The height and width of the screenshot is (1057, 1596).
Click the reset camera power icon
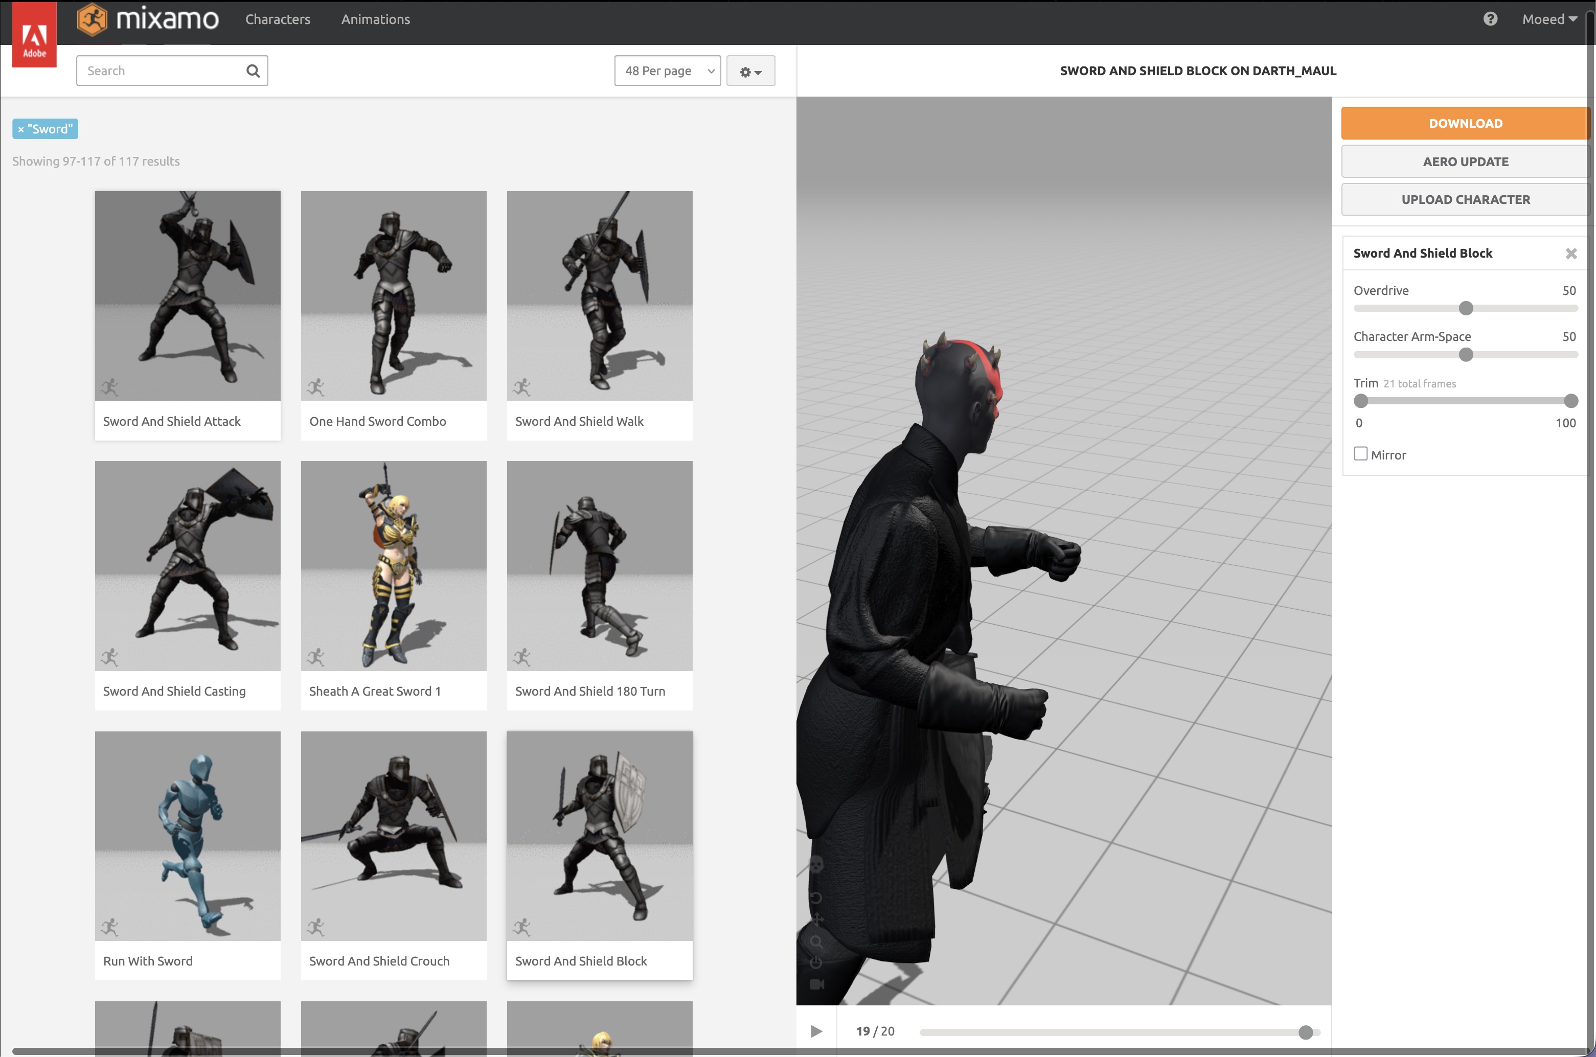click(x=816, y=962)
